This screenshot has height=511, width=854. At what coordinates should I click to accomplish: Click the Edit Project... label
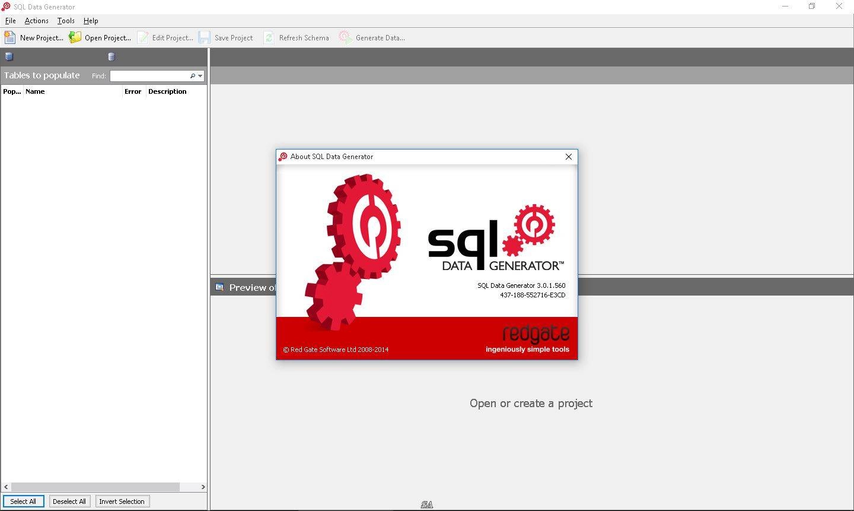(173, 38)
